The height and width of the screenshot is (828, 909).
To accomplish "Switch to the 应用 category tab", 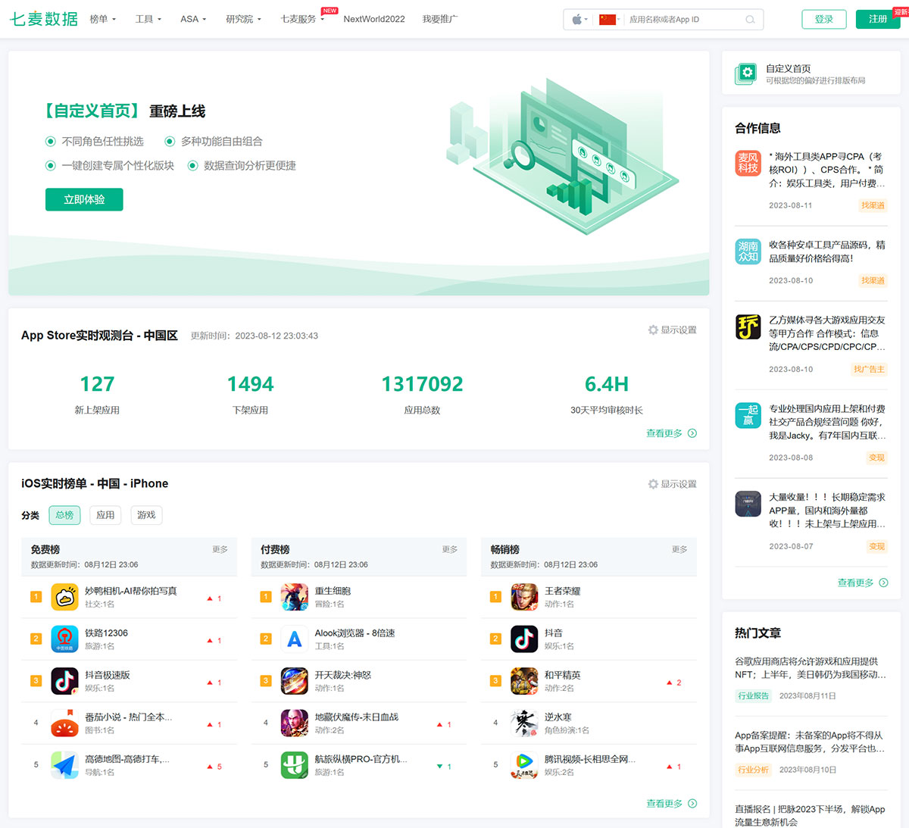I will click(105, 515).
